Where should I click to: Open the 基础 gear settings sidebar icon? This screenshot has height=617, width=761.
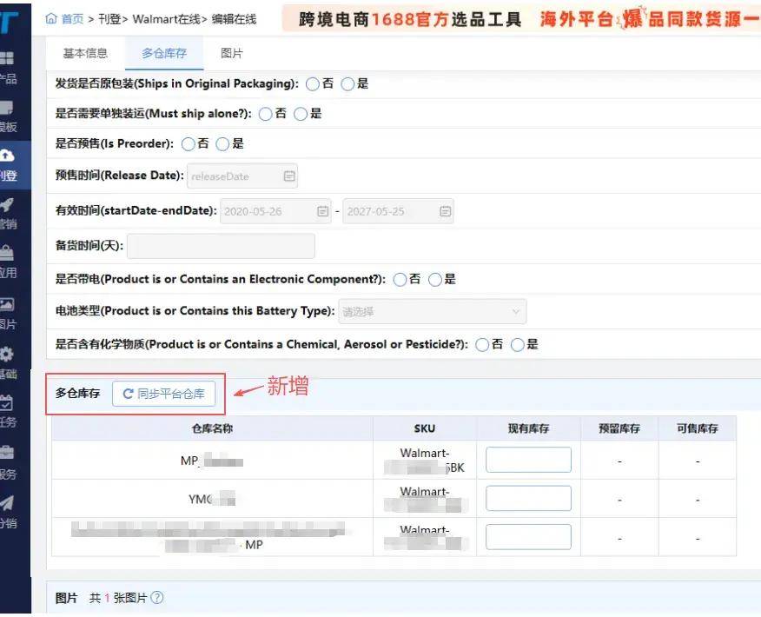point(7,355)
